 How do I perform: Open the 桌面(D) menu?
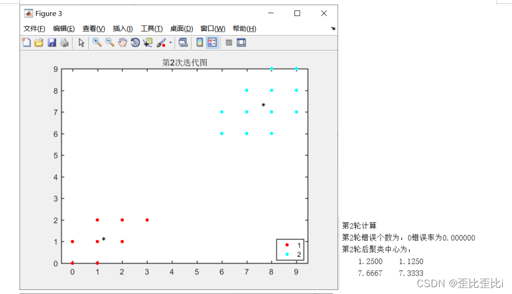pyautogui.click(x=181, y=29)
